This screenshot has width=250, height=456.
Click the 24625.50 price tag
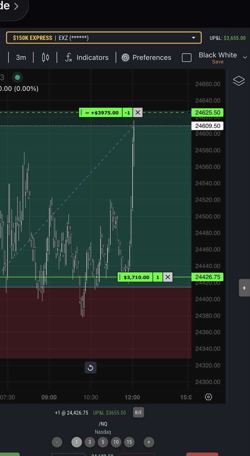click(x=207, y=112)
